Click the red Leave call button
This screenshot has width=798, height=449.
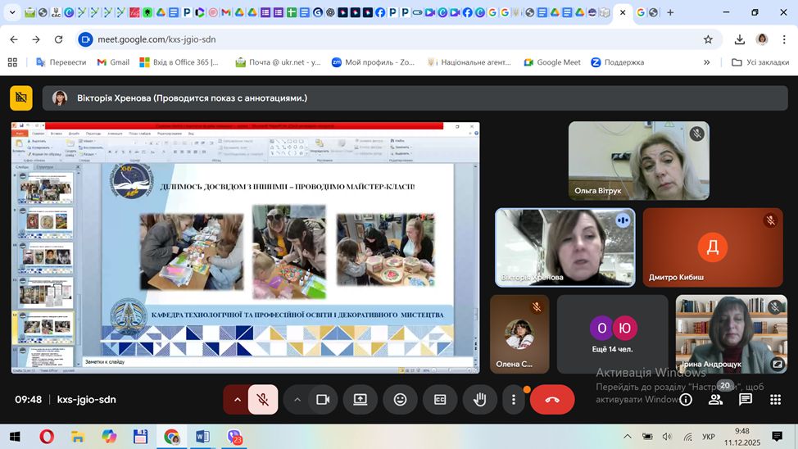tap(552, 400)
